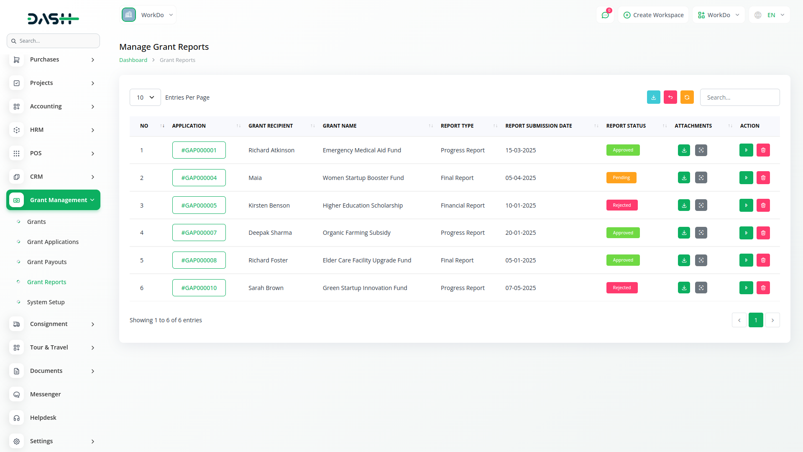Open Grant Payouts in sidebar

47,262
